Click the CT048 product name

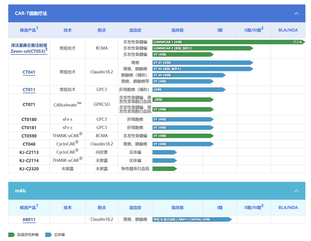29,144
